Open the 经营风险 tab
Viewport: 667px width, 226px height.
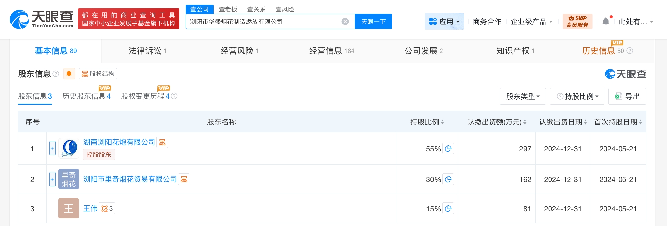pos(240,51)
